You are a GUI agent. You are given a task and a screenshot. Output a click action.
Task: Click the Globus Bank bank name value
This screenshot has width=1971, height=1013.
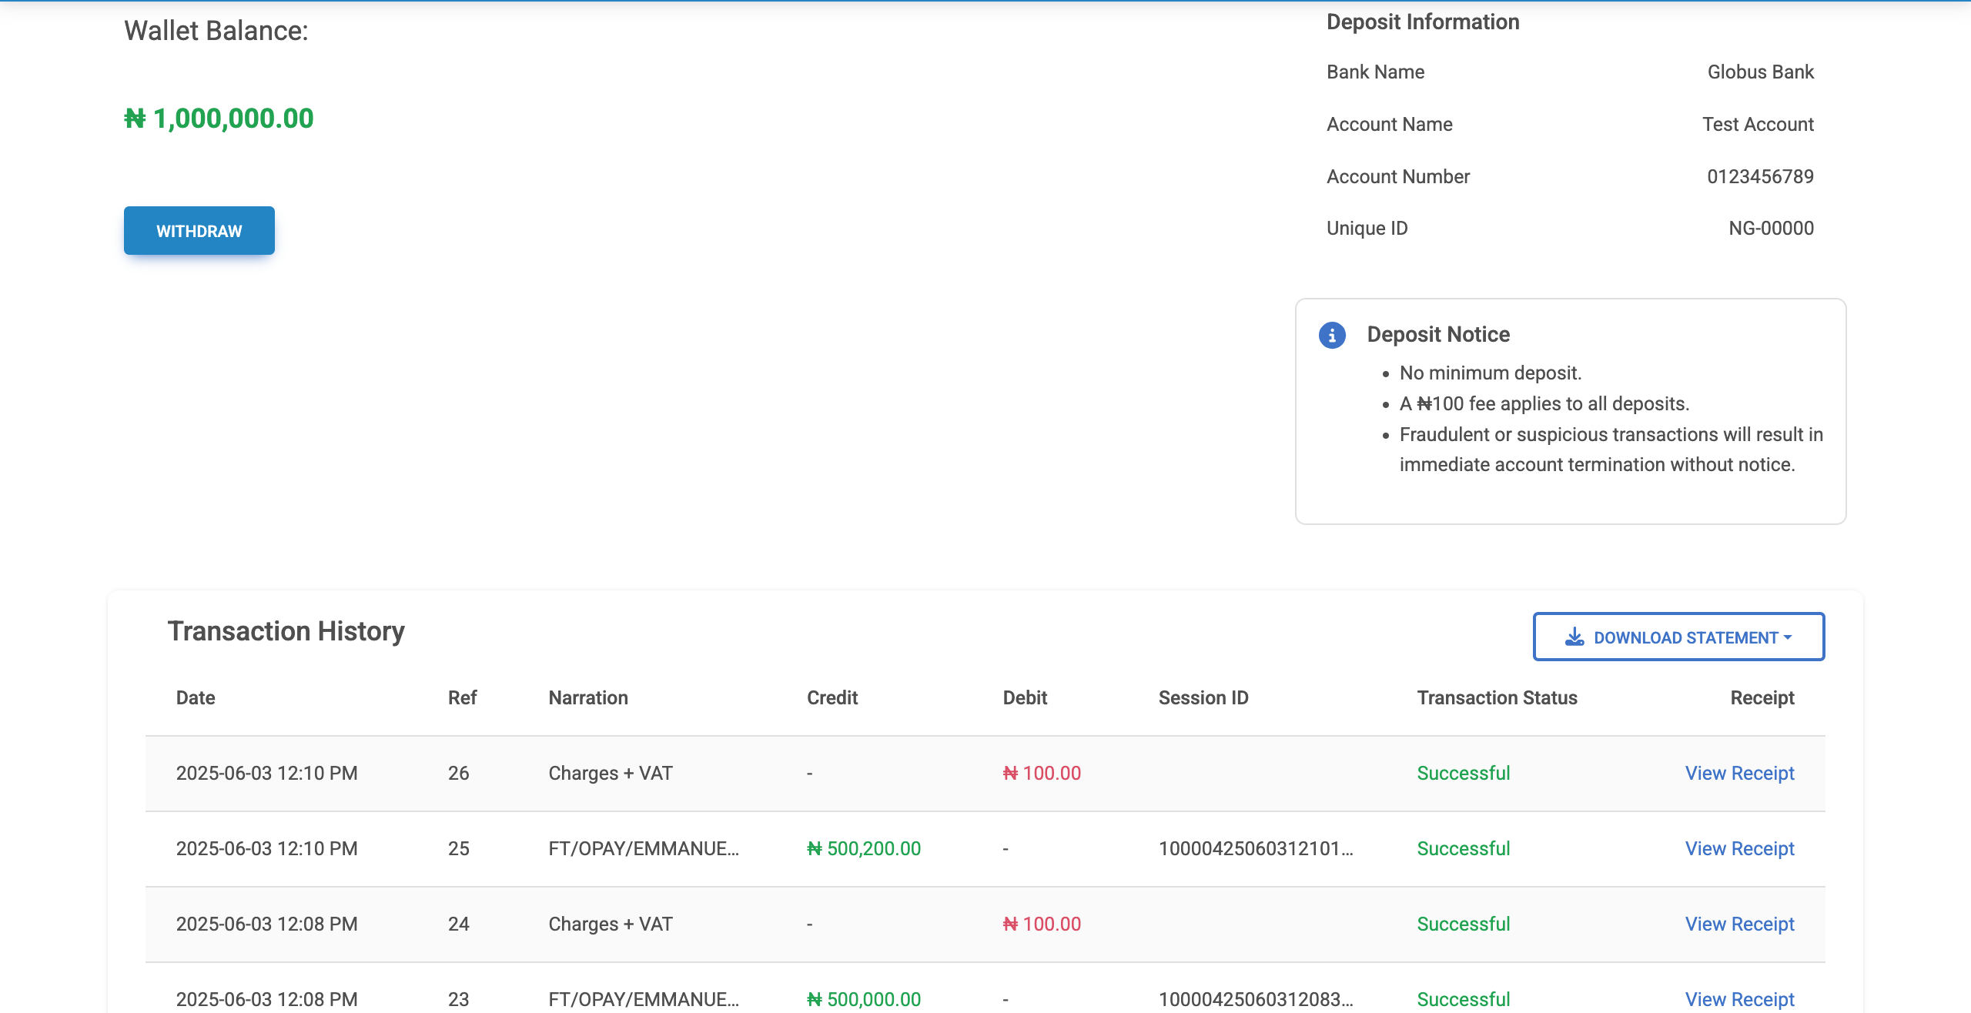pos(1760,72)
